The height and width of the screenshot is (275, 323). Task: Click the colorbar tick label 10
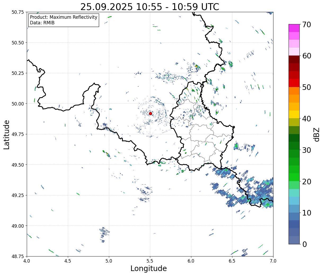pos(307,213)
